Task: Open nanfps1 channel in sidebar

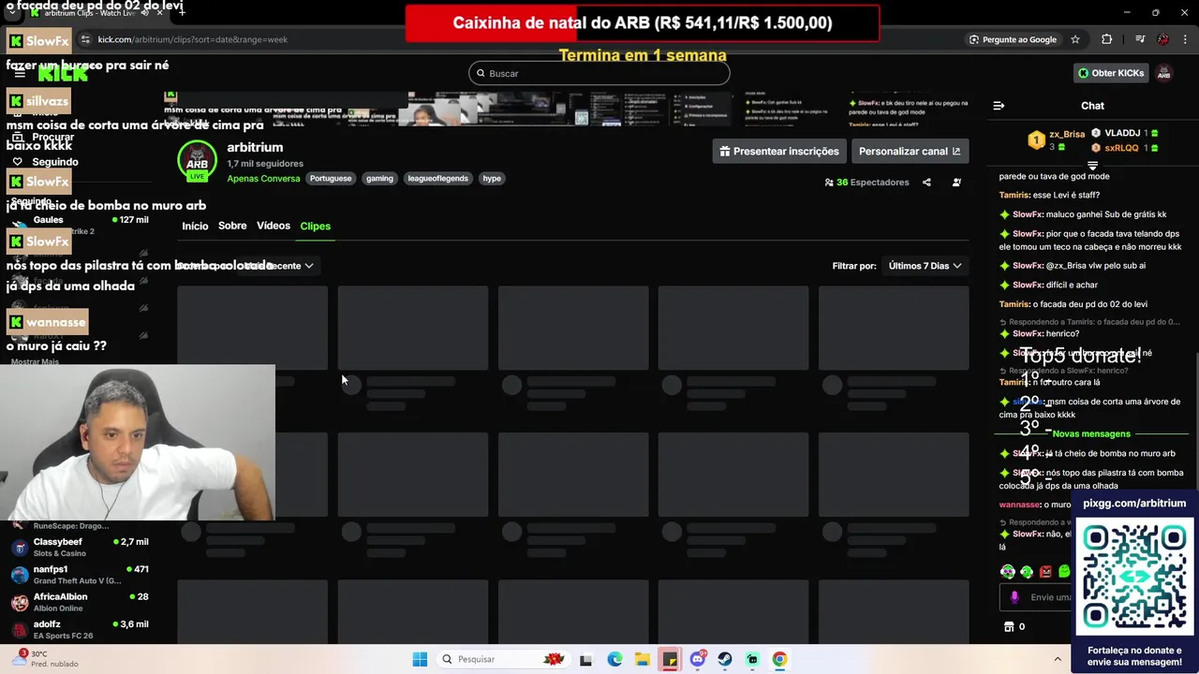Action: (x=81, y=575)
